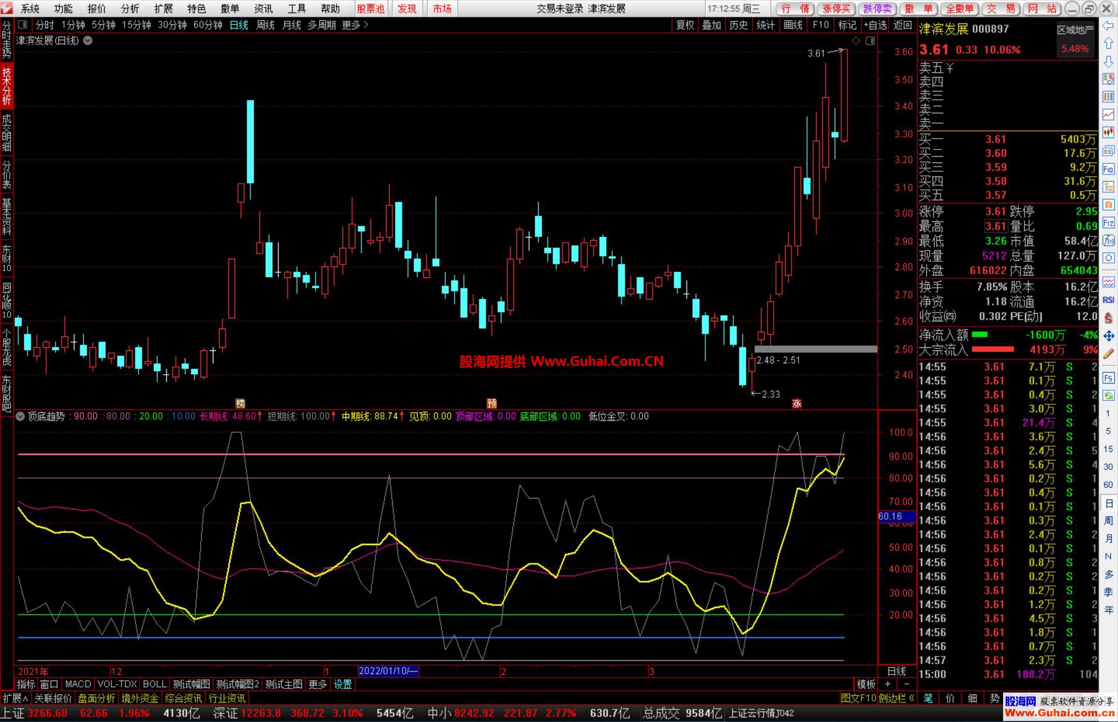The width and height of the screenshot is (1118, 722).
Task: Click the down arrow icon in right toolbar
Action: [1108, 62]
